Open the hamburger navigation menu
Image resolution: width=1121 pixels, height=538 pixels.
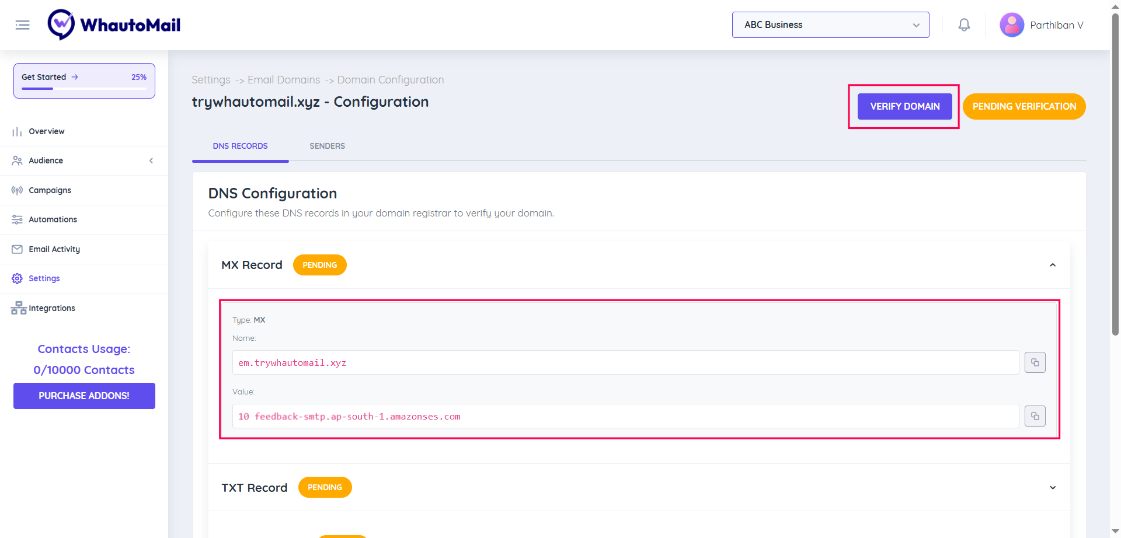point(22,25)
